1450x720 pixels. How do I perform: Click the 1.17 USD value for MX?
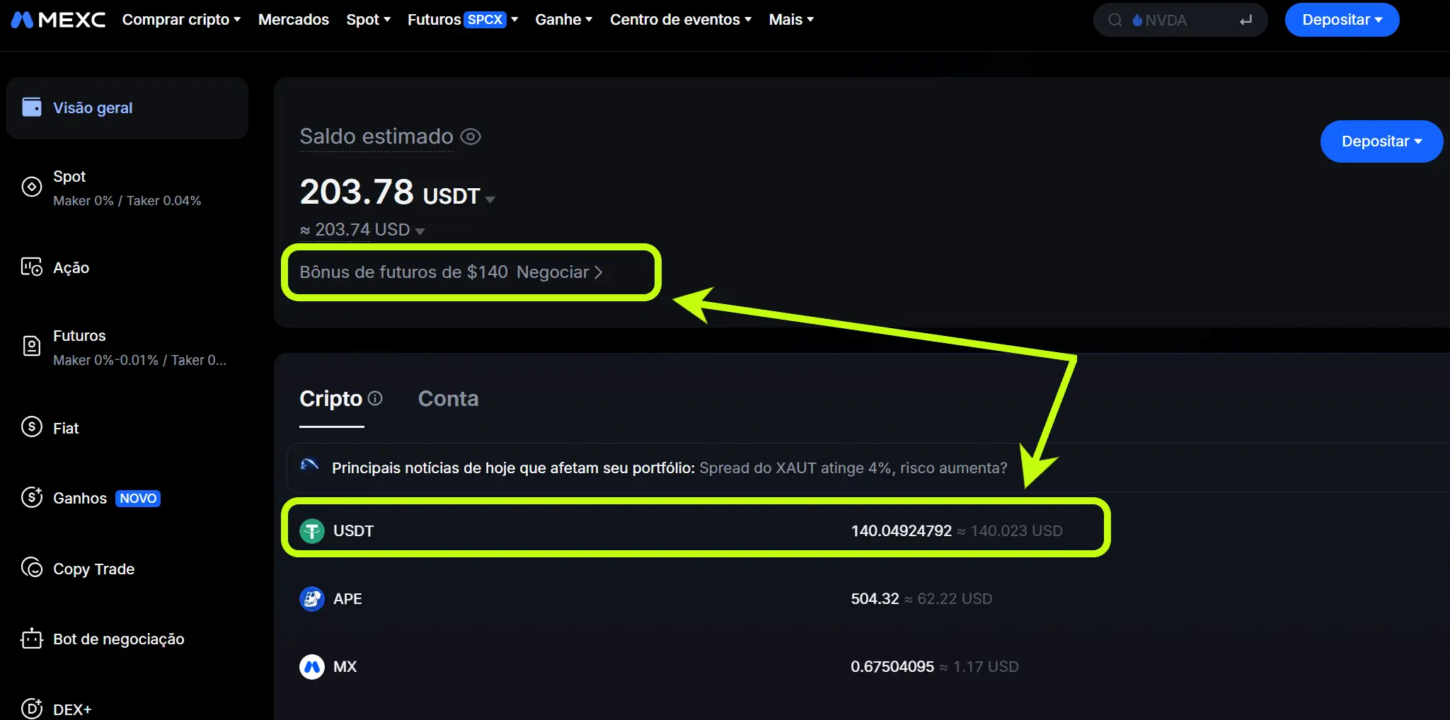click(x=986, y=666)
